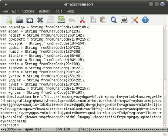Open preferences with the tools icon
This screenshot has width=168, height=136.
(135, 20)
